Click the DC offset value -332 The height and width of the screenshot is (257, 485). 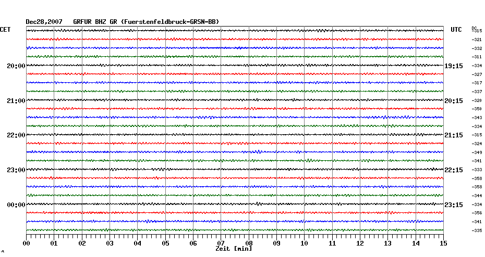477,49
